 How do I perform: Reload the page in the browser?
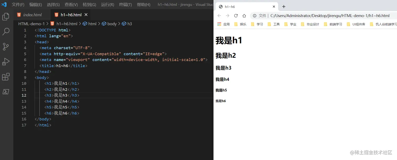click(x=236, y=16)
